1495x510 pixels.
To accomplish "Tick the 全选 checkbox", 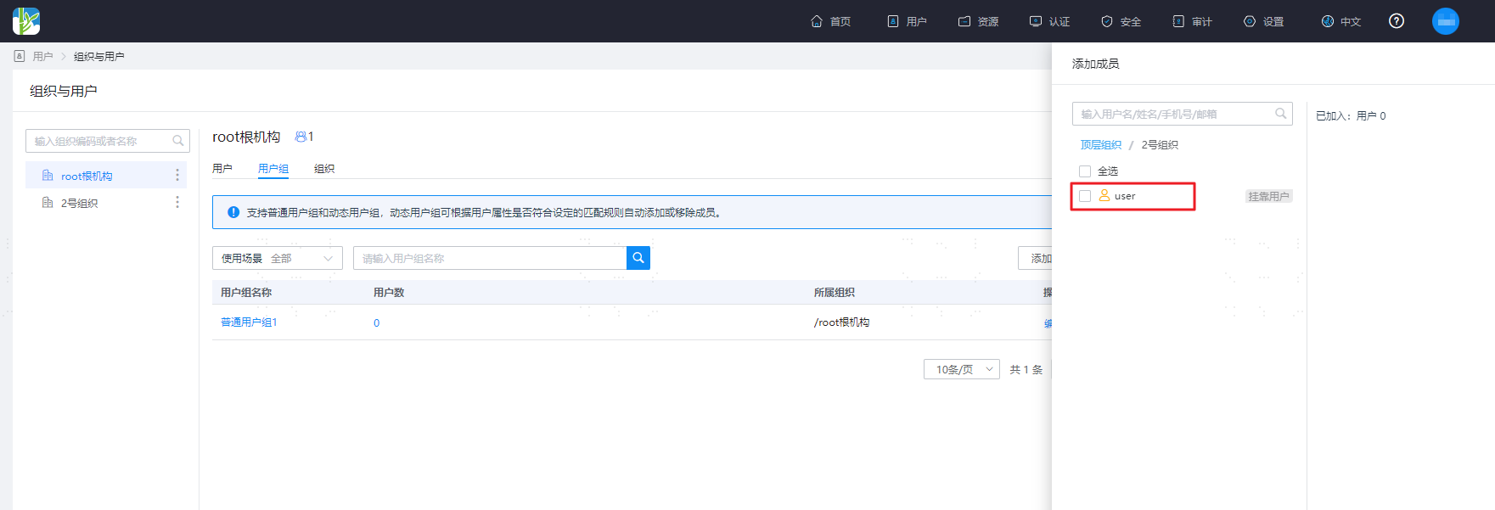I will click(1085, 171).
